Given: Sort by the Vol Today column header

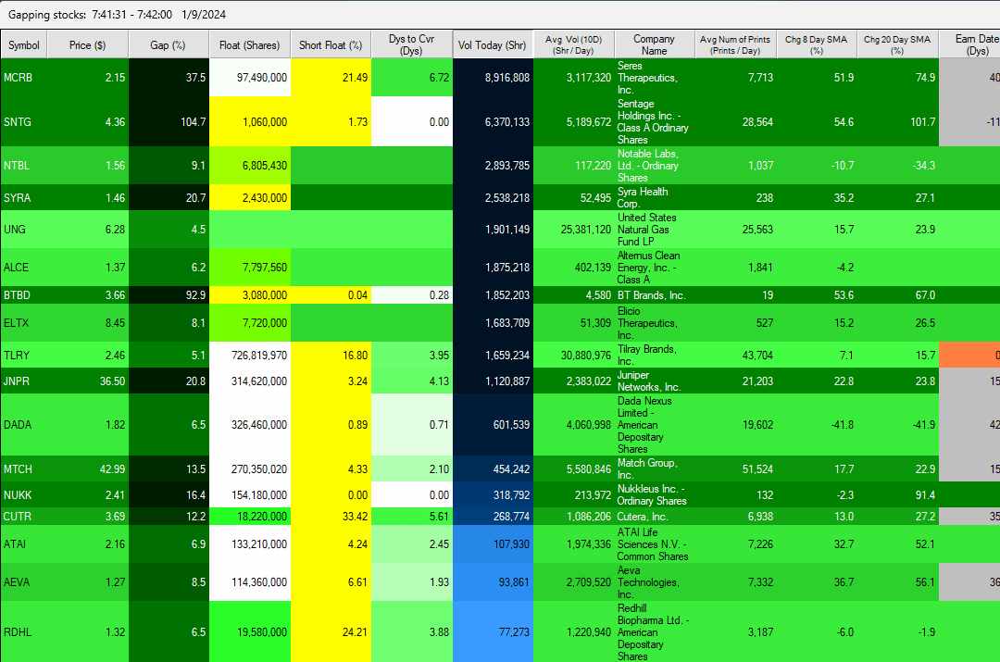Looking at the screenshot, I should (x=492, y=44).
